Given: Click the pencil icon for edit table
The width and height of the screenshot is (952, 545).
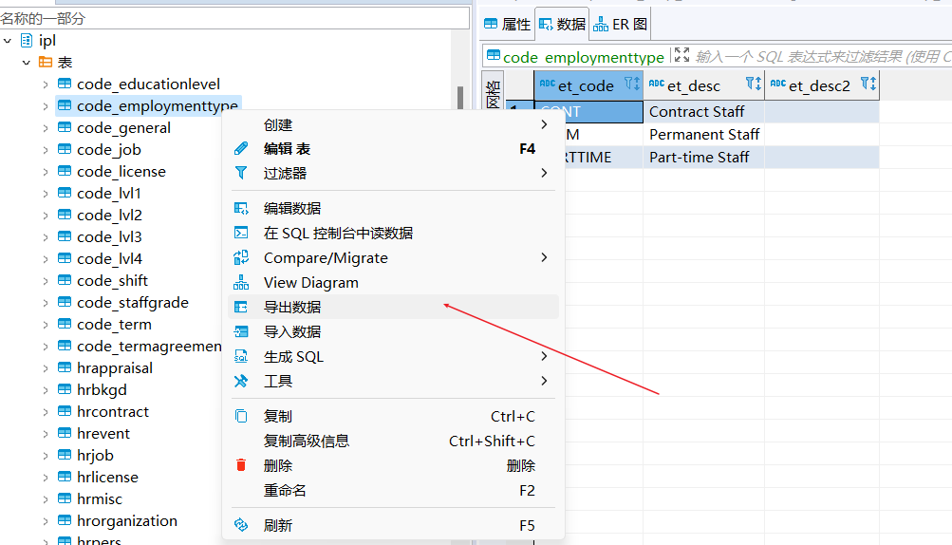Looking at the screenshot, I should tap(241, 148).
